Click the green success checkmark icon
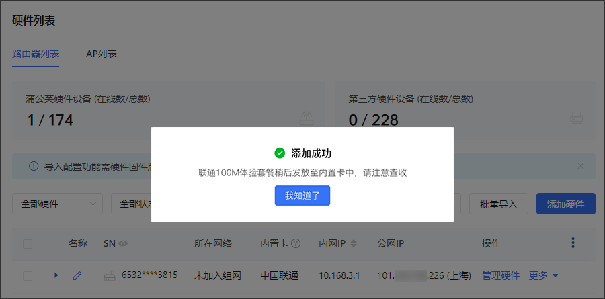The image size is (605, 299). pos(280,153)
